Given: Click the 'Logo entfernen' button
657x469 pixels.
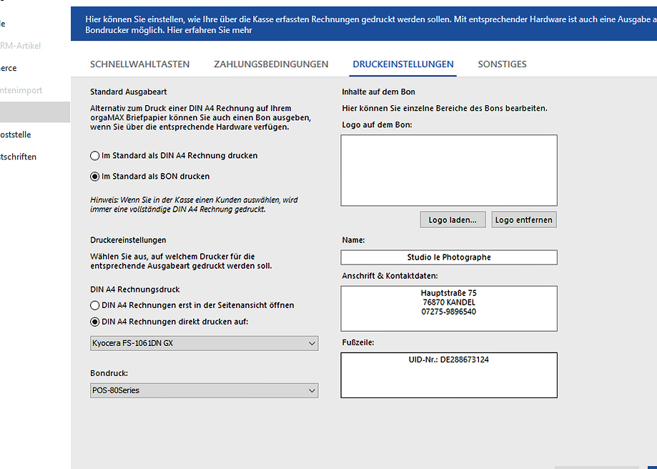Looking at the screenshot, I should 524,219.
